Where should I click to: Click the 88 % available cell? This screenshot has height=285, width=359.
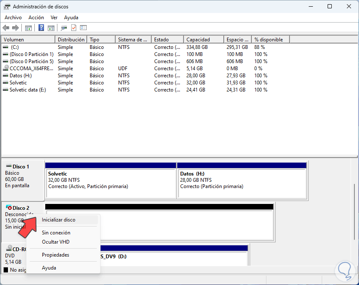pyautogui.click(x=259, y=47)
